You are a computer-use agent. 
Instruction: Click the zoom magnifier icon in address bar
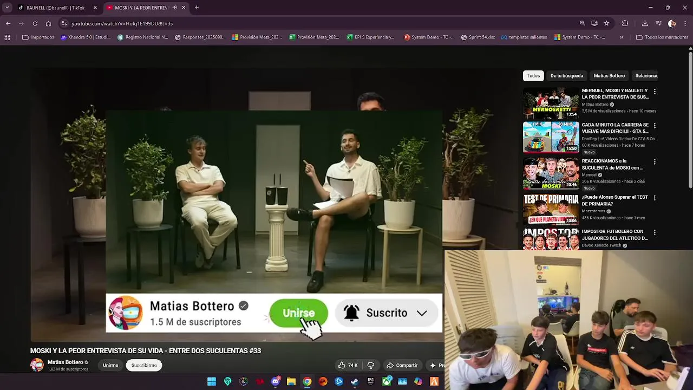click(583, 23)
